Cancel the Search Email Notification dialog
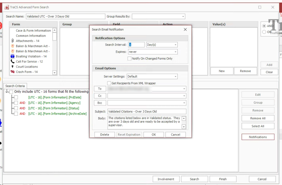 tap(176, 135)
